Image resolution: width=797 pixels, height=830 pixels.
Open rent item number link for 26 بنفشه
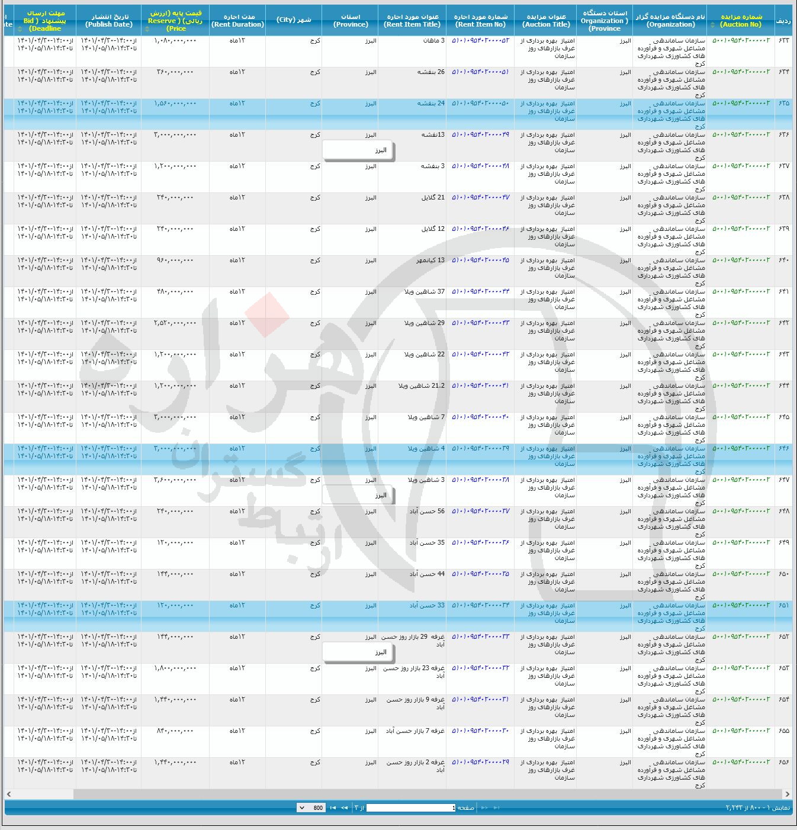[480, 72]
